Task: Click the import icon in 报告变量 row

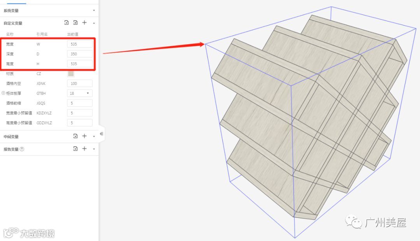Action: (x=75, y=149)
